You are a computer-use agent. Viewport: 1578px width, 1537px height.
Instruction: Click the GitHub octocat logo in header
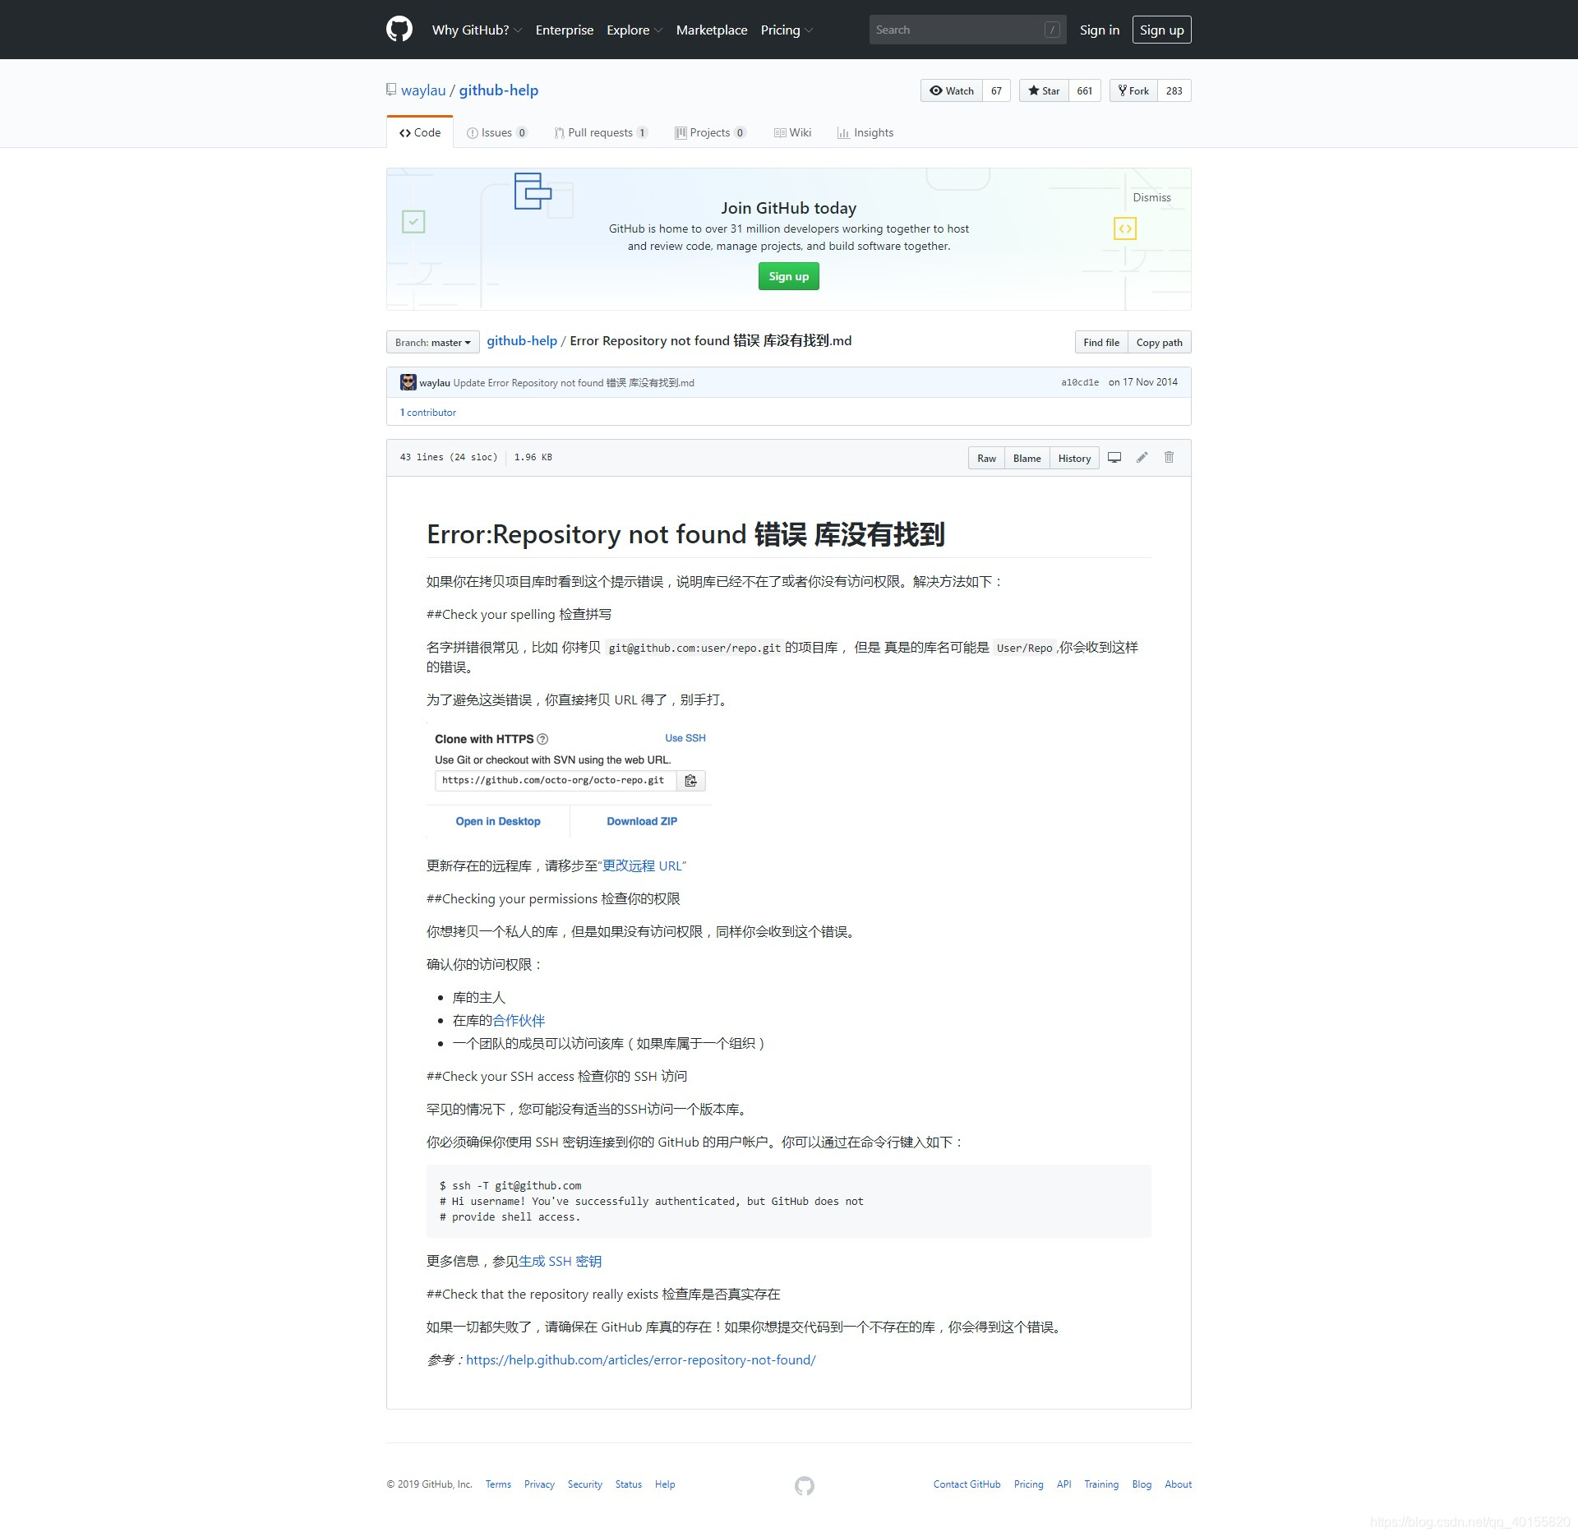[x=399, y=30]
